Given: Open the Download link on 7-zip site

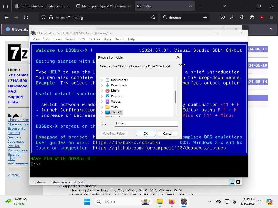Looking at the screenshot, I should (x=18, y=86).
